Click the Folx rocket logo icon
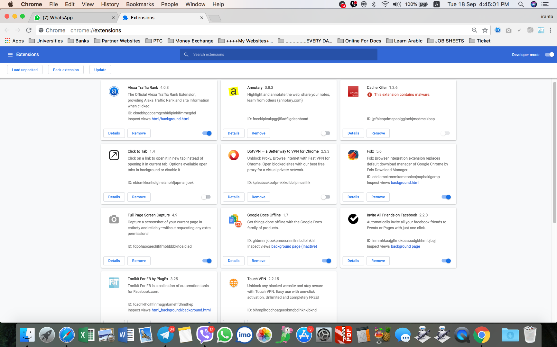The width and height of the screenshot is (557, 347). [x=353, y=155]
